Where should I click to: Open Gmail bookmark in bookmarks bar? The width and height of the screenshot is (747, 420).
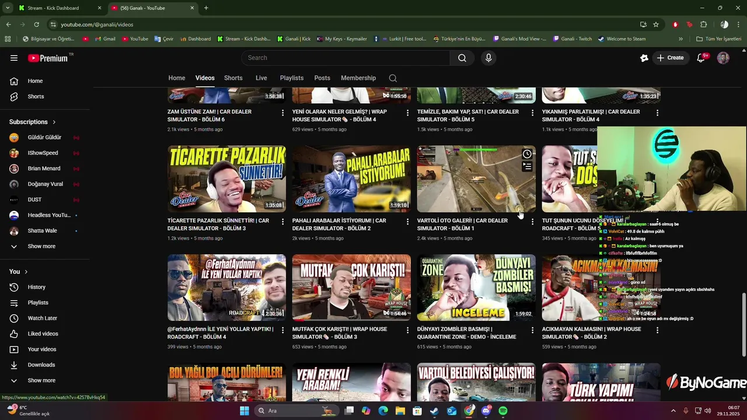pos(104,39)
